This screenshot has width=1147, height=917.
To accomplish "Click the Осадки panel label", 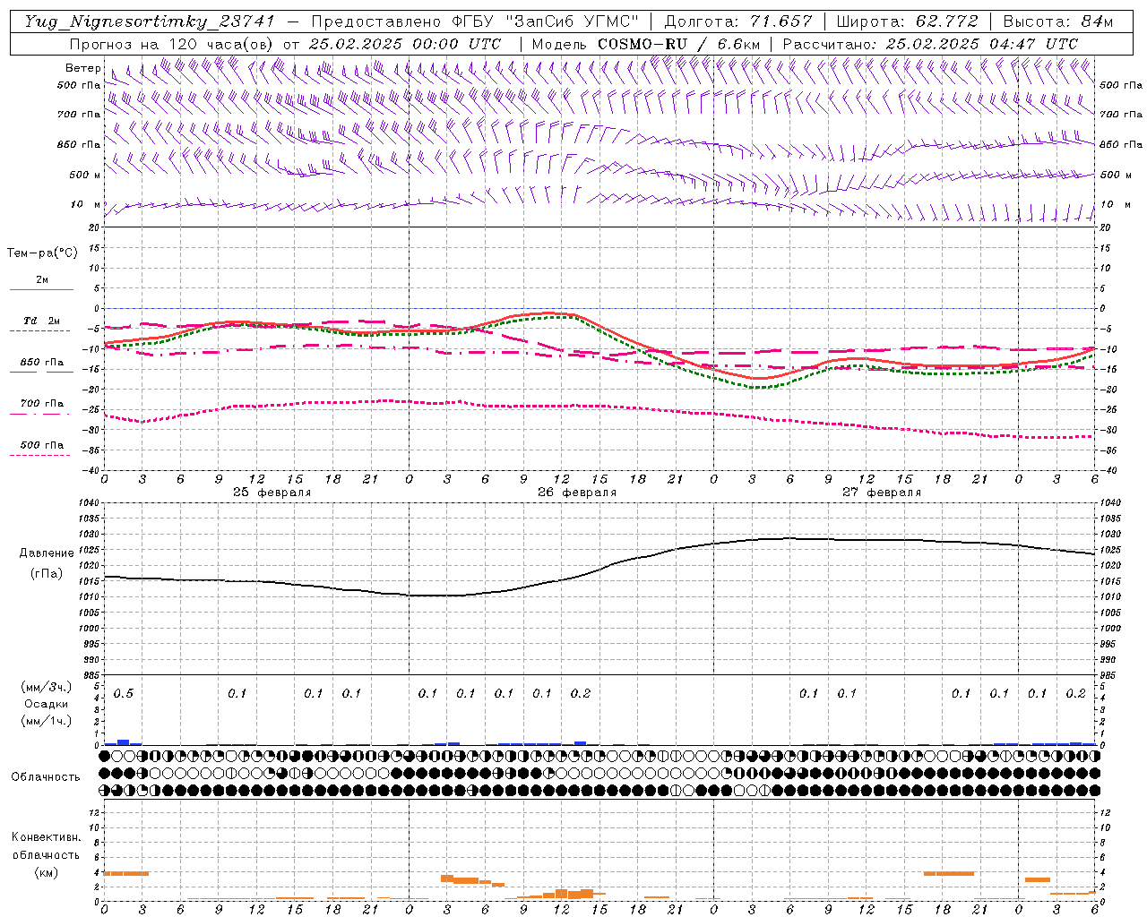I will point(47,704).
